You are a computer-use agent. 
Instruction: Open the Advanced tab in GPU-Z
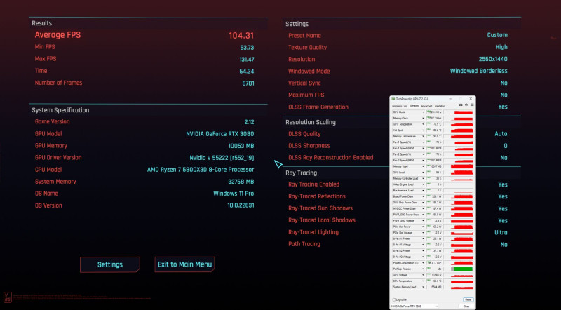(x=426, y=106)
